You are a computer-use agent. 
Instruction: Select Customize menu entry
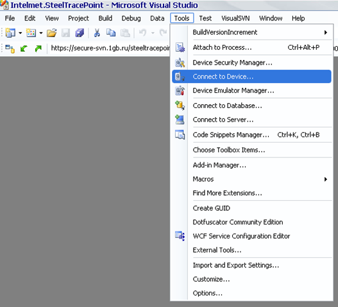tap(251, 279)
